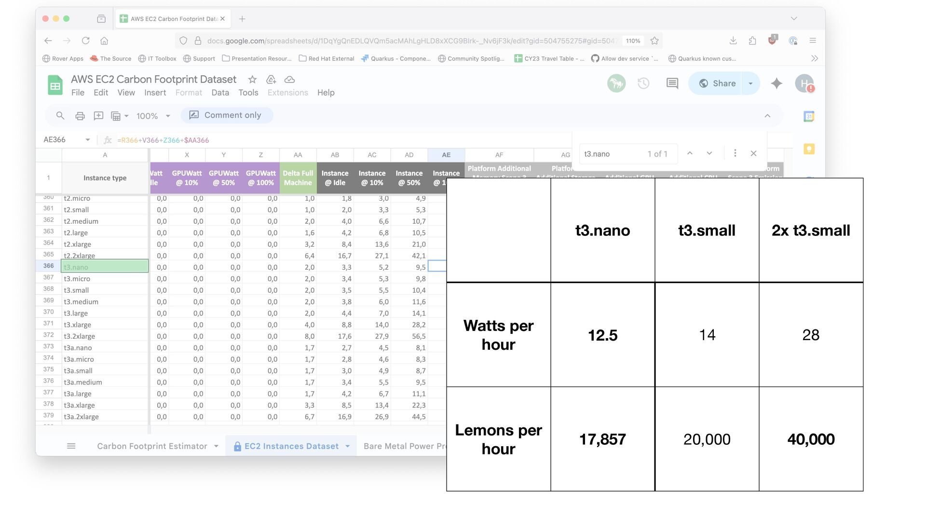Screen dimensions: 926x521
Task: Open Google Calendar side panel icon
Action: click(x=809, y=116)
